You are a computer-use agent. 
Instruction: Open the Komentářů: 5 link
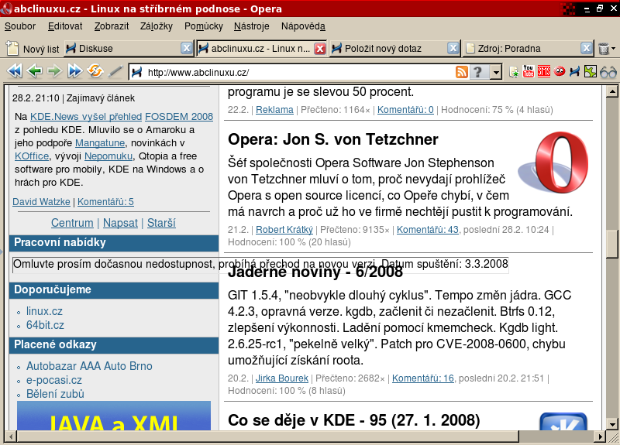(x=105, y=202)
